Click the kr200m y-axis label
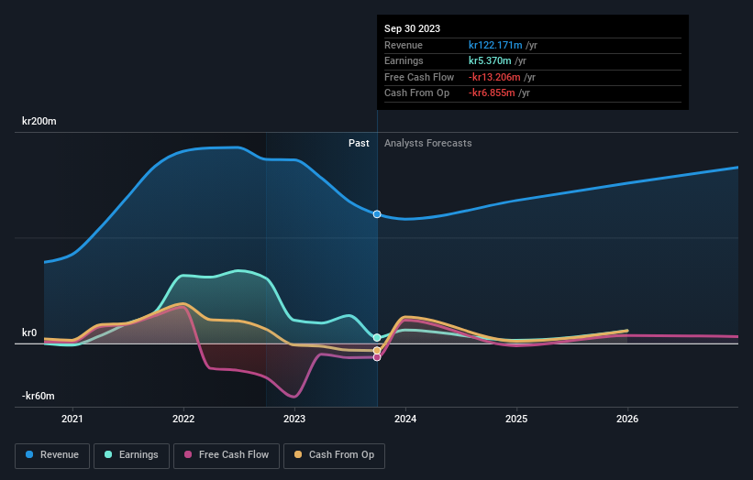Screen dimensions: 753x480 click(39, 121)
